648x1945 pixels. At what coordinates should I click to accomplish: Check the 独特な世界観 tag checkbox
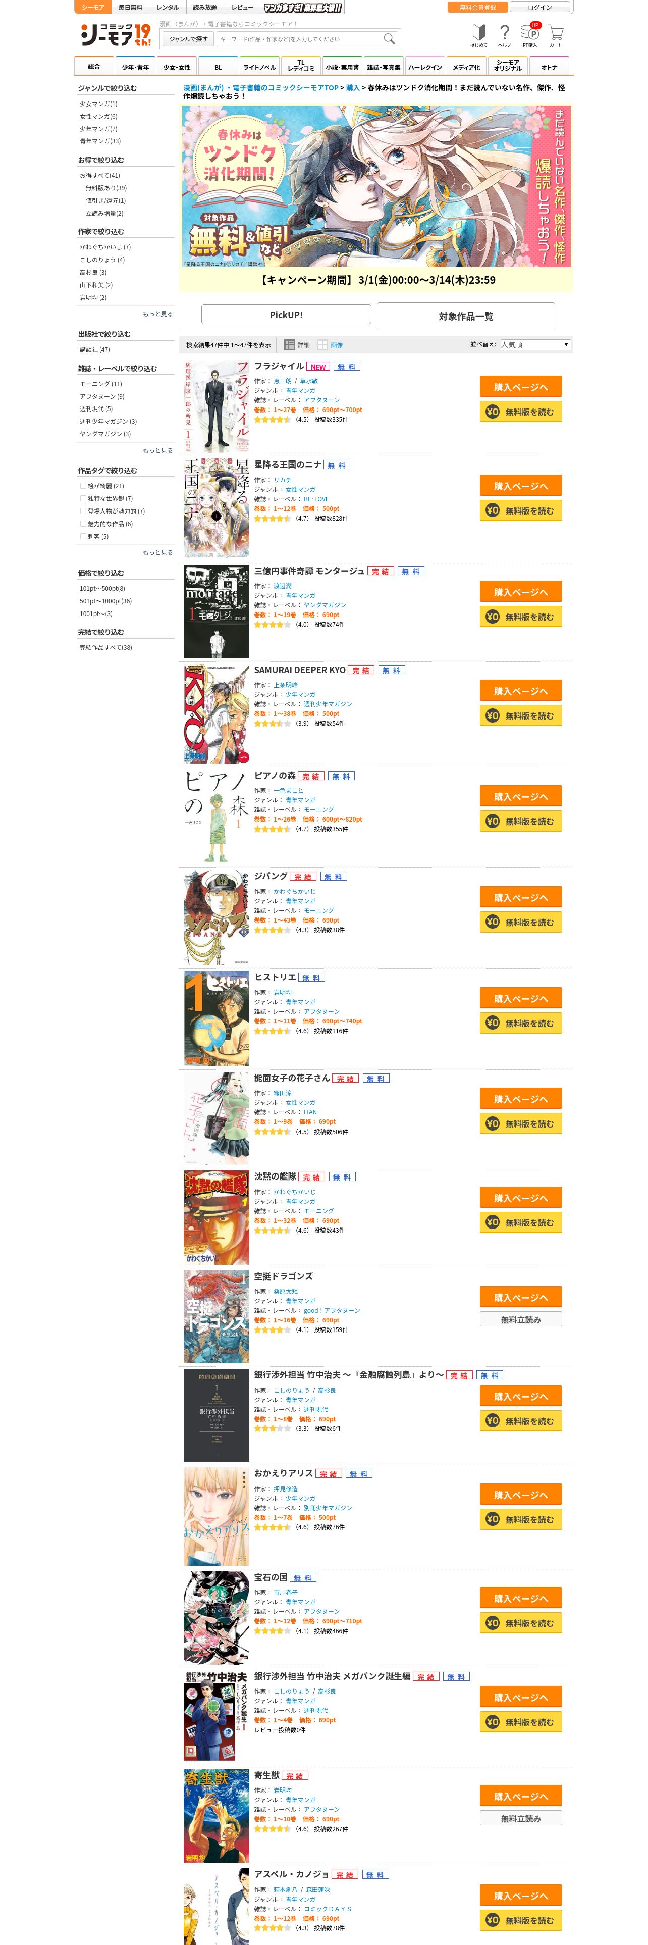83,498
